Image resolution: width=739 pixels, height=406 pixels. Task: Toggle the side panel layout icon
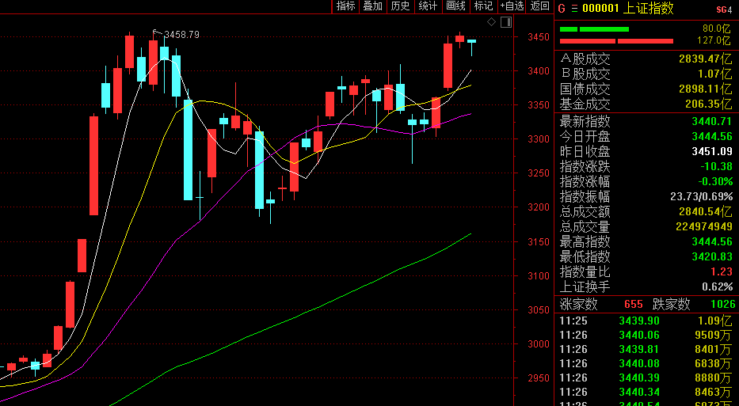click(x=506, y=21)
